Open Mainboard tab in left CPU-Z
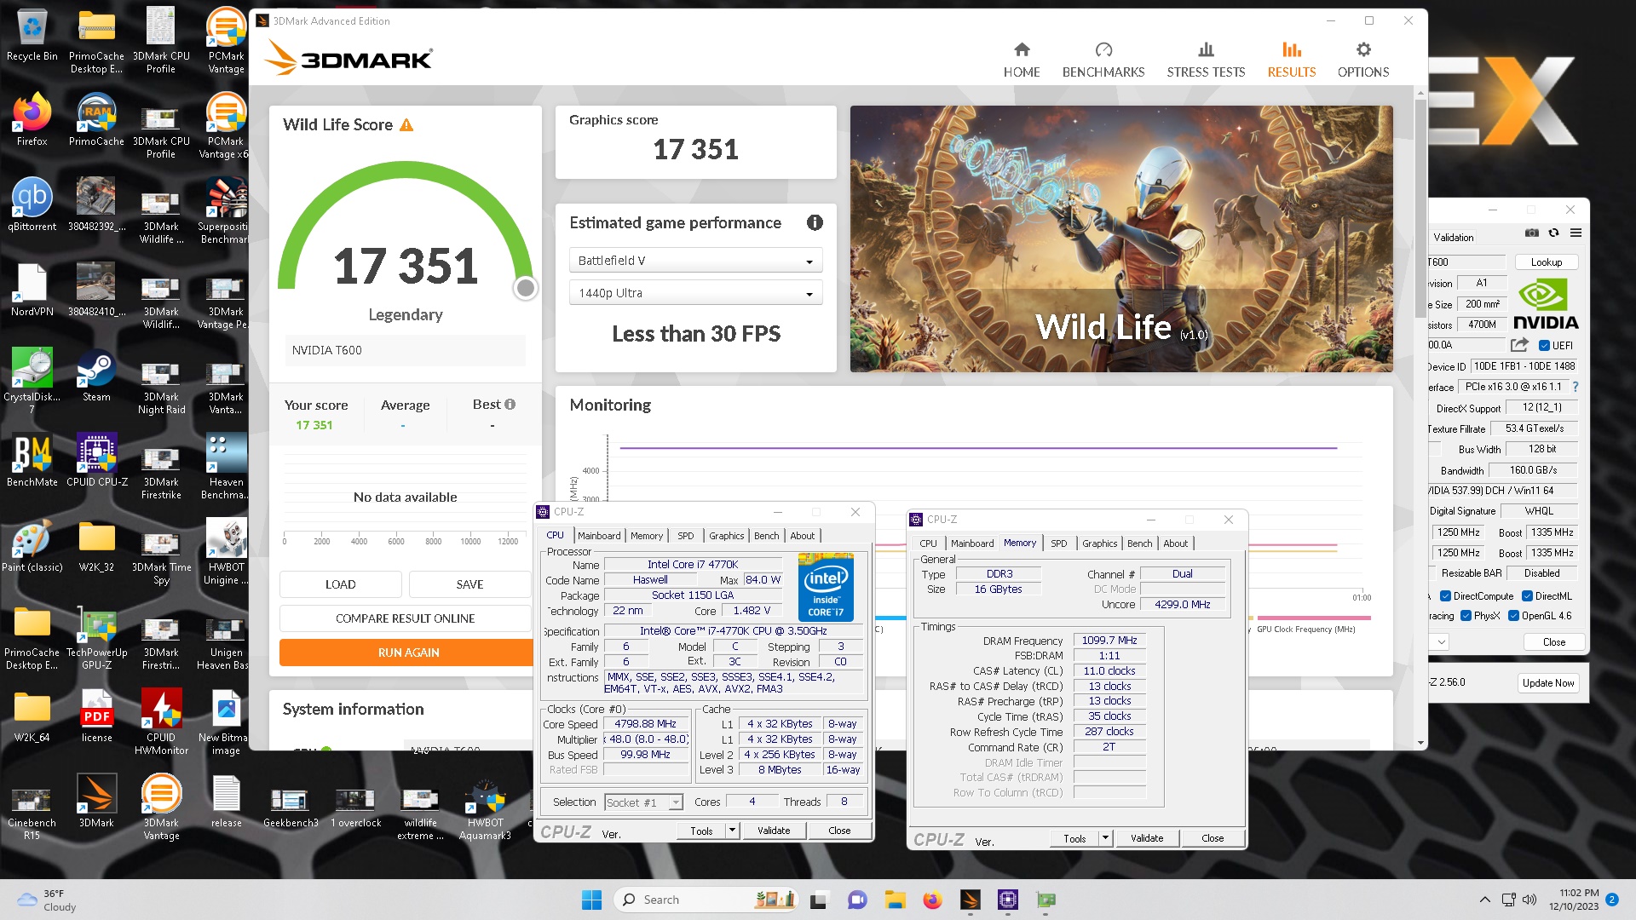The width and height of the screenshot is (1636, 920). point(599,536)
